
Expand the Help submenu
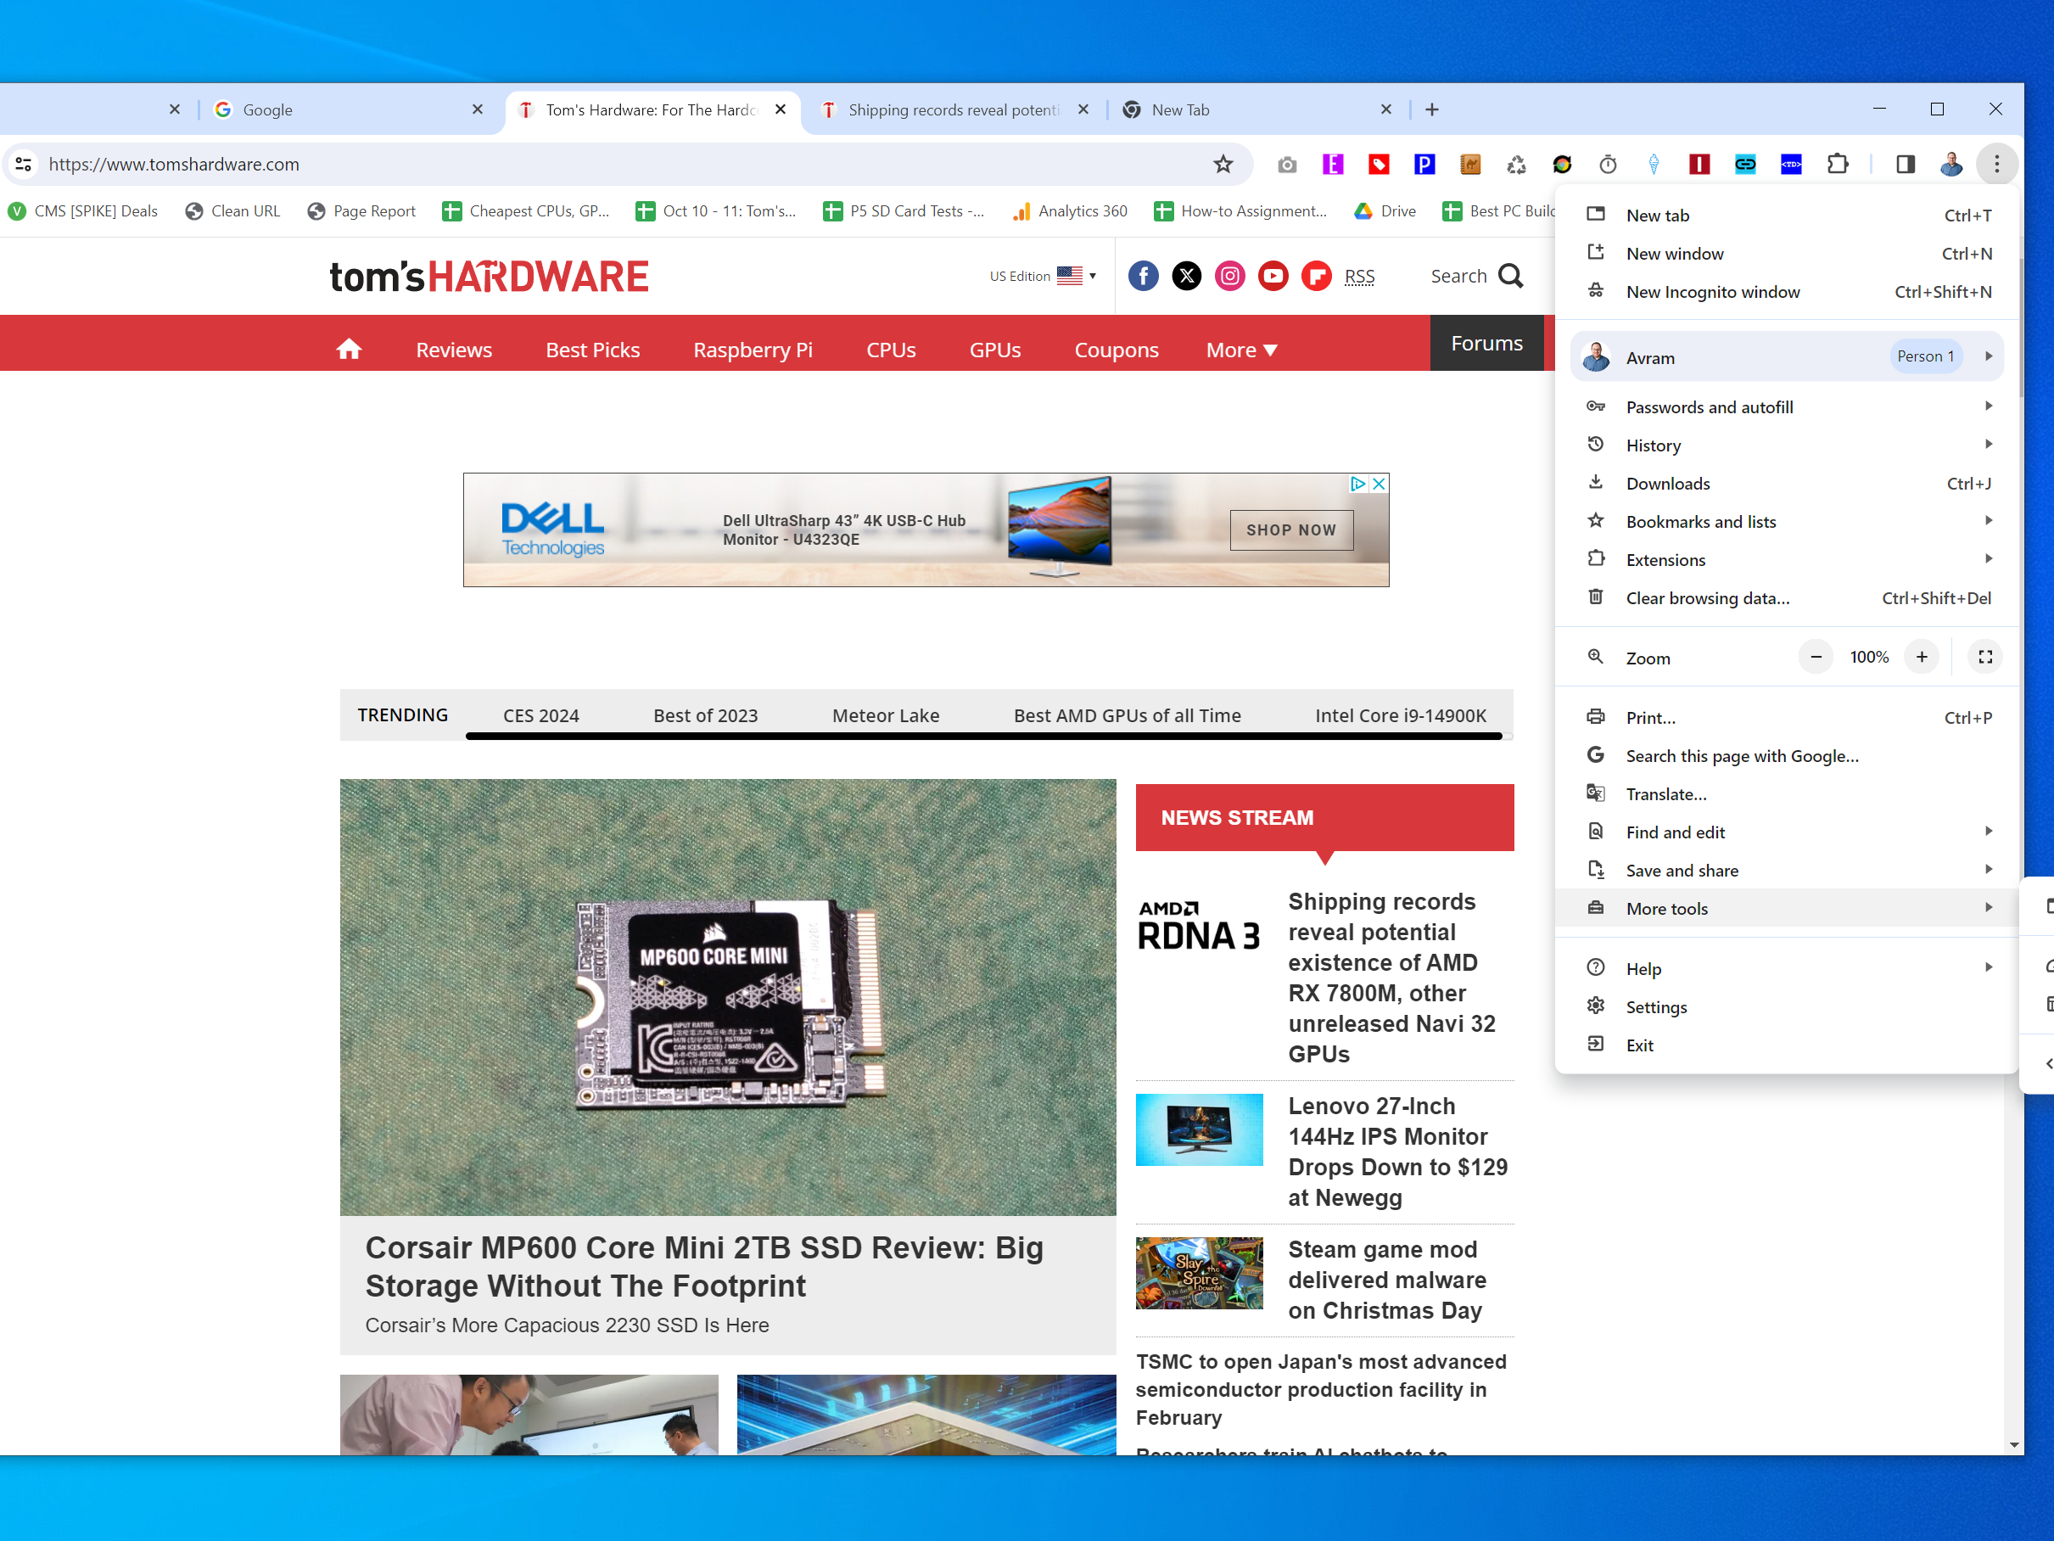pyautogui.click(x=1788, y=969)
